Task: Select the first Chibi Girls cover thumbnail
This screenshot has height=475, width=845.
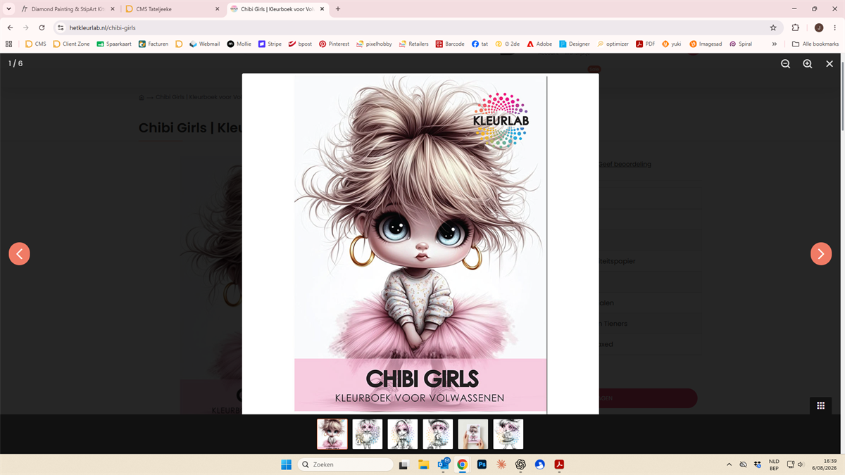Action: (x=332, y=434)
